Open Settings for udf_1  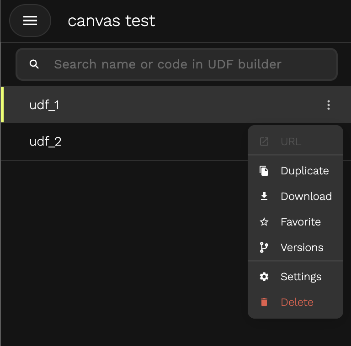click(x=295, y=277)
